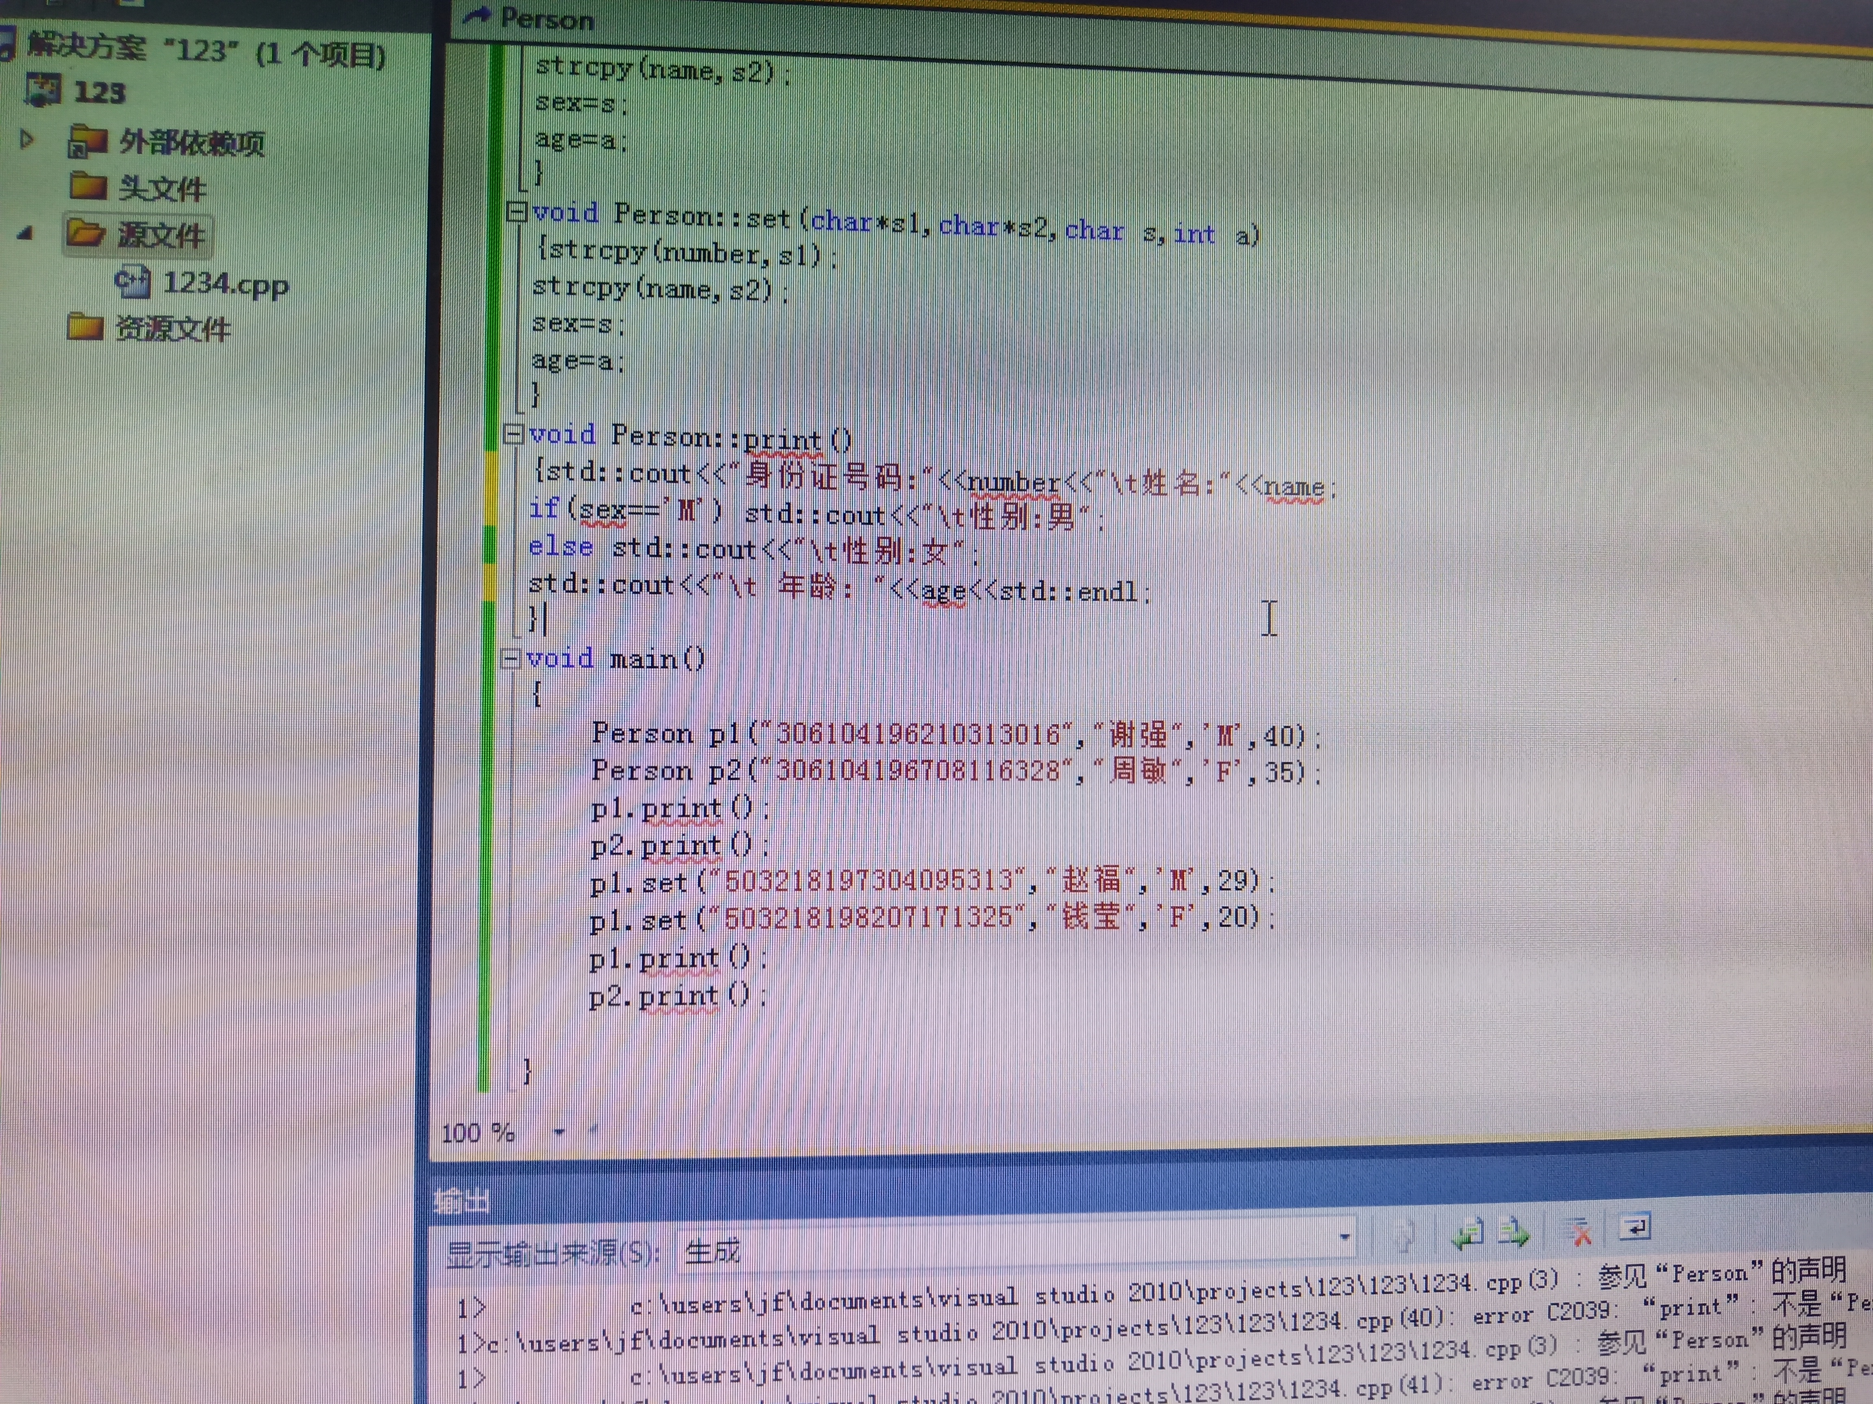Click the 外部依赖项 folder icon

87,141
